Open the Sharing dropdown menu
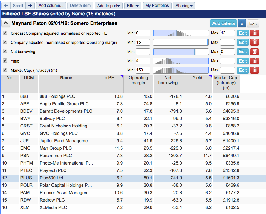Viewport: 266px width, 214px height. 184,6
